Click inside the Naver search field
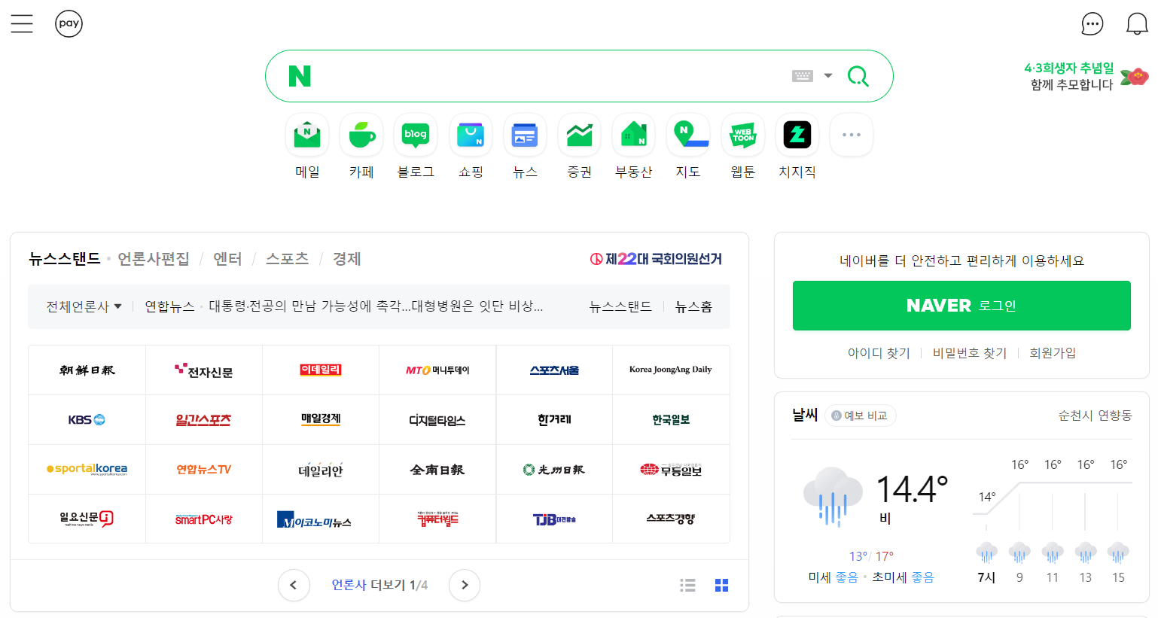Screen dimensions: 1158x618 [527, 75]
